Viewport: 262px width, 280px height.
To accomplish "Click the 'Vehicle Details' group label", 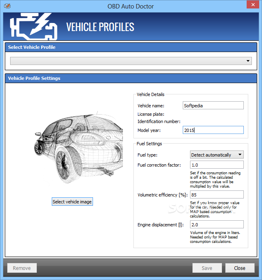I will pos(150,94).
